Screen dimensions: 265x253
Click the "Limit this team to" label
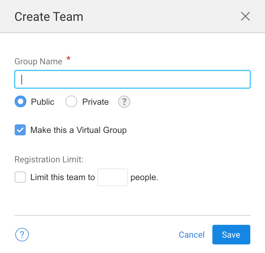tap(63, 177)
